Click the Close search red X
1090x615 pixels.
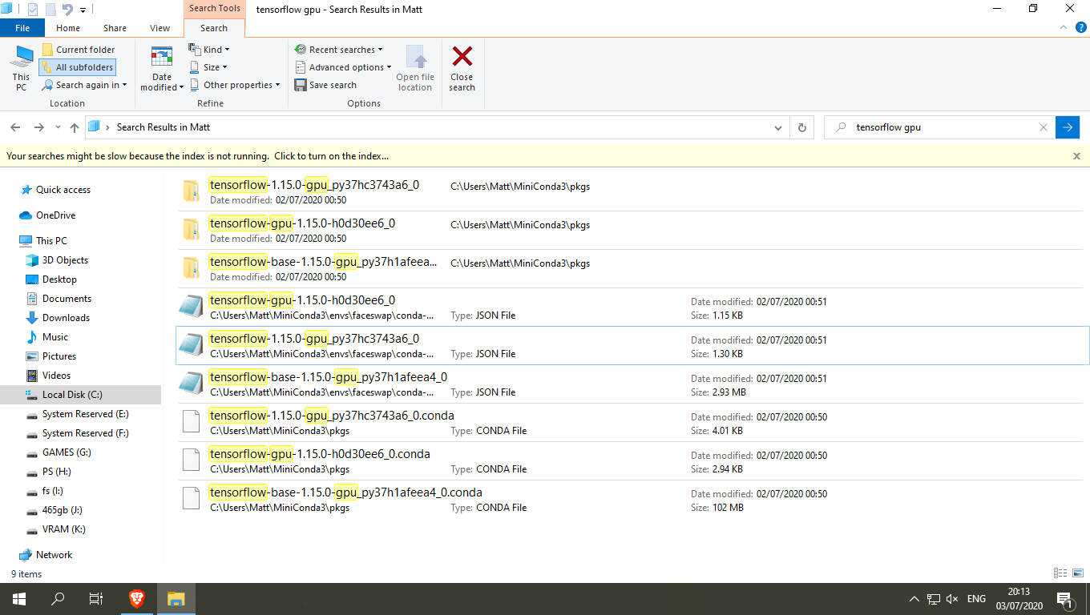[x=462, y=67]
